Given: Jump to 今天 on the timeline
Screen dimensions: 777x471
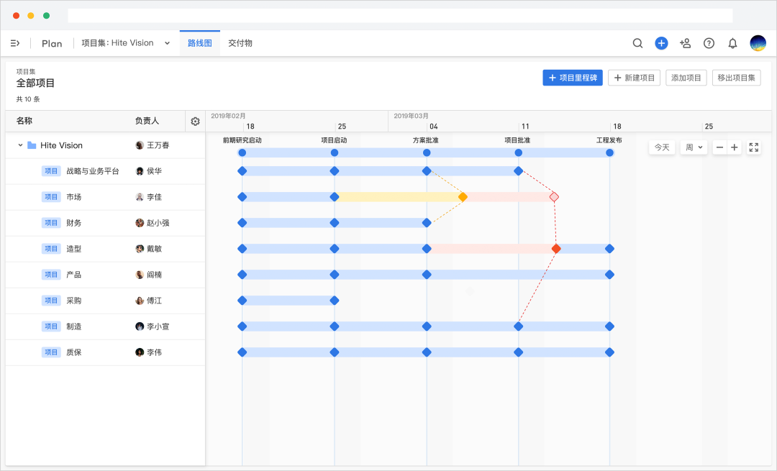Looking at the screenshot, I should (x=662, y=147).
